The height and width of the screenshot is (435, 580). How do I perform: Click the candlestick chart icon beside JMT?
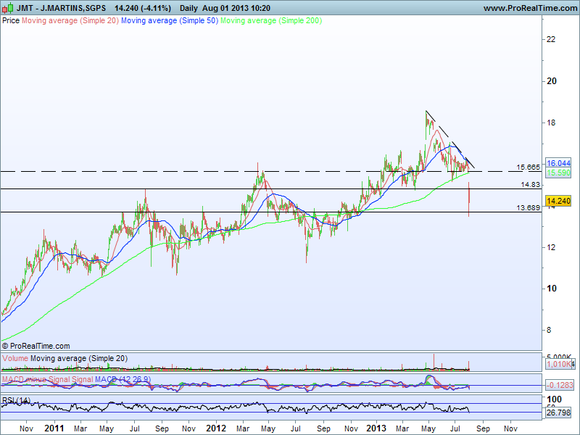pos(8,7)
